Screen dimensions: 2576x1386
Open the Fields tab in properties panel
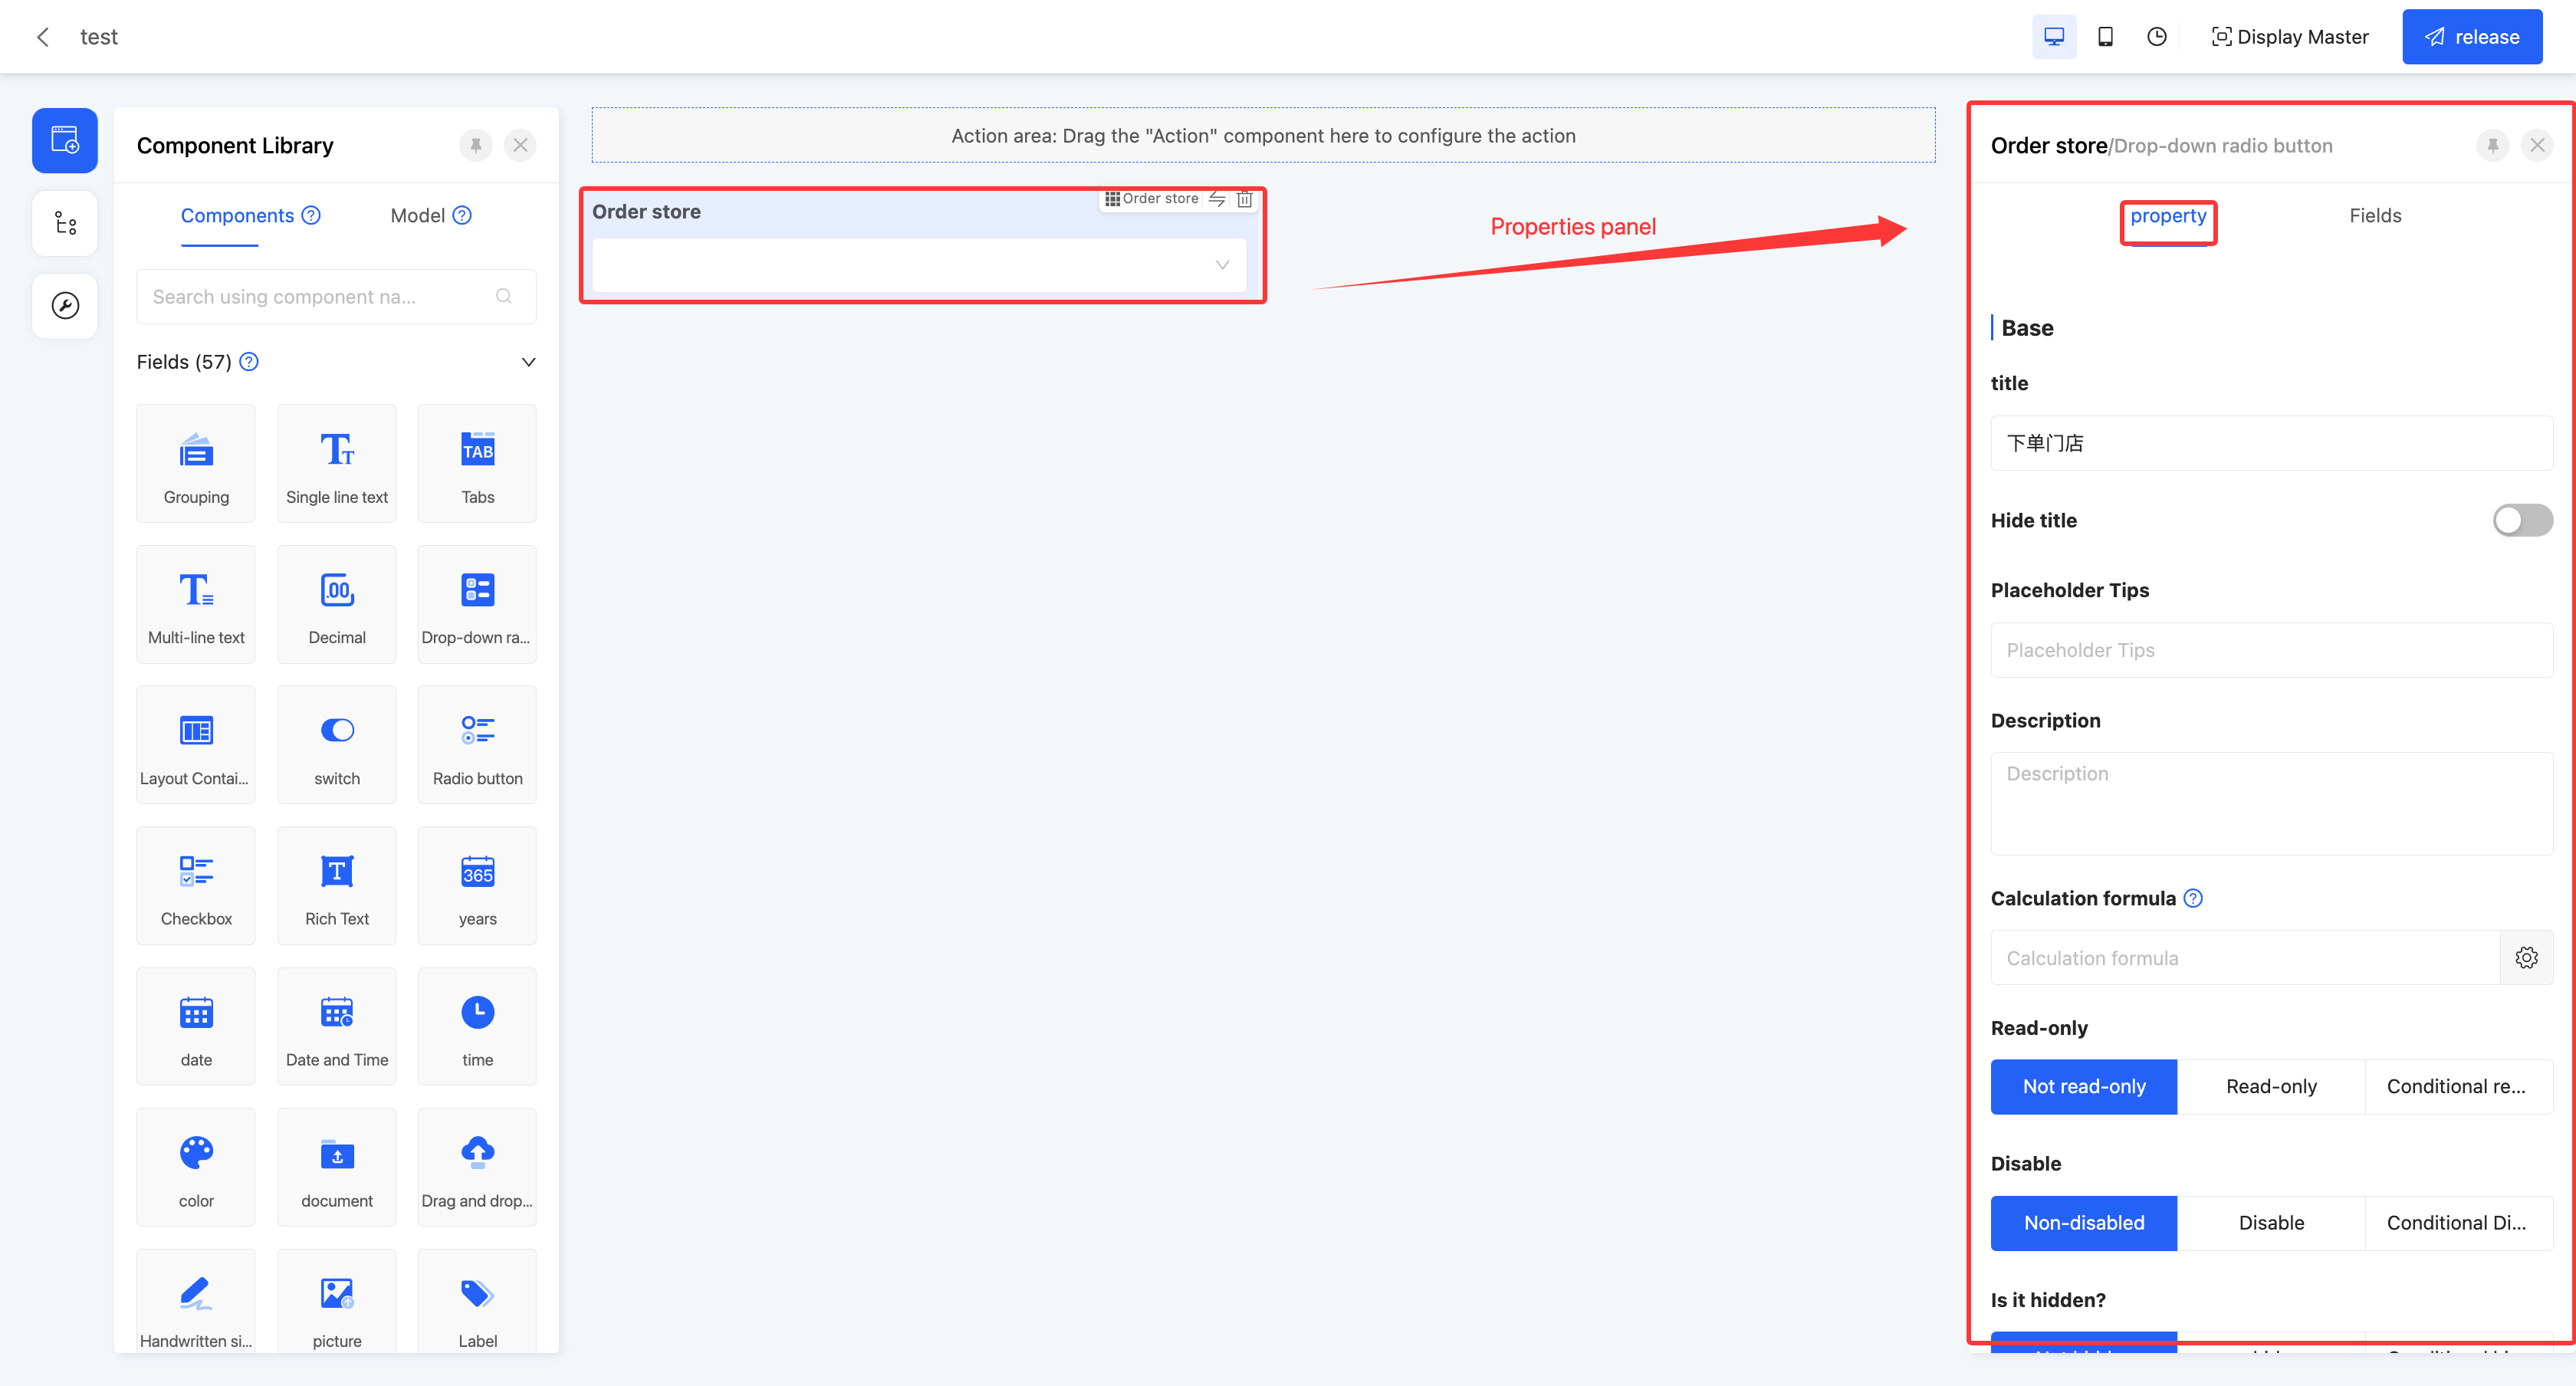click(x=2375, y=215)
